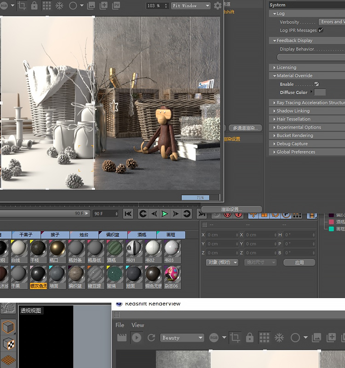This screenshot has height=368, width=345.
Task: Jump to the start of the timeline
Action: pyautogui.click(x=128, y=213)
